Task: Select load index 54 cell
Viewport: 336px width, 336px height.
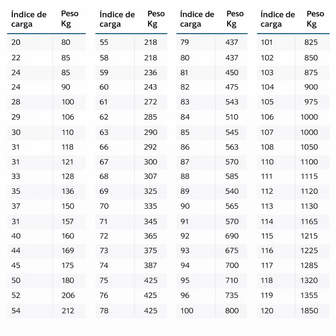Action: 16,310
